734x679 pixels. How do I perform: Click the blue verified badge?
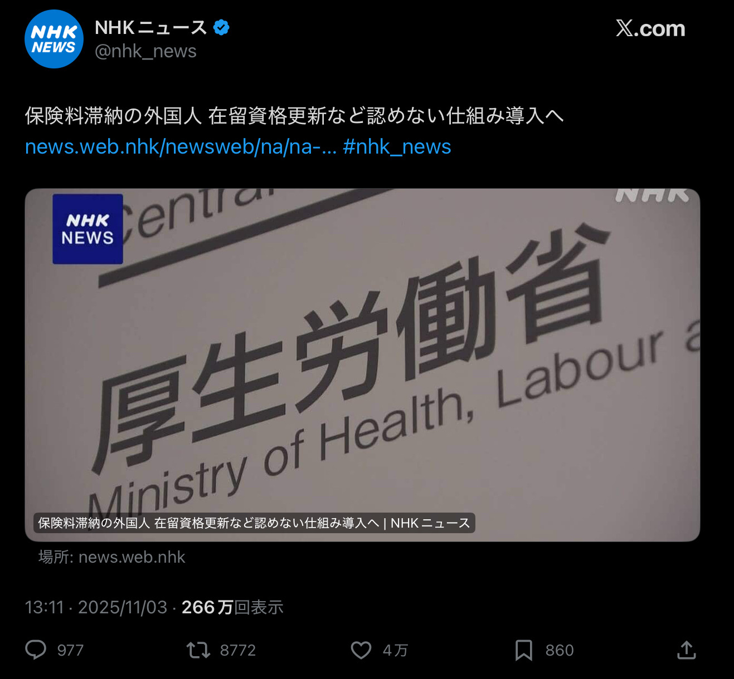(221, 27)
